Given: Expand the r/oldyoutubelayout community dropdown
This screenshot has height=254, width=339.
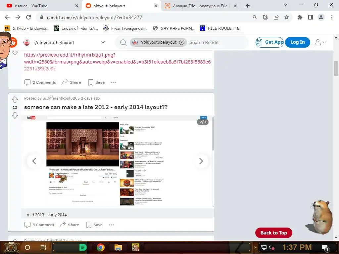Looking at the screenshot, I should coord(103,43).
